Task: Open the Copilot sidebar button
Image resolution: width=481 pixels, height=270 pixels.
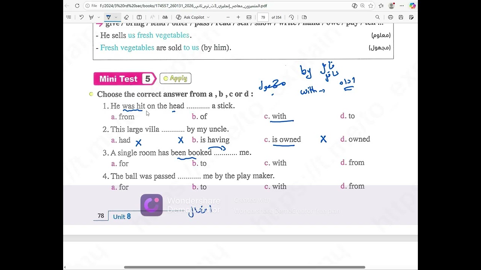Action: pyautogui.click(x=413, y=6)
